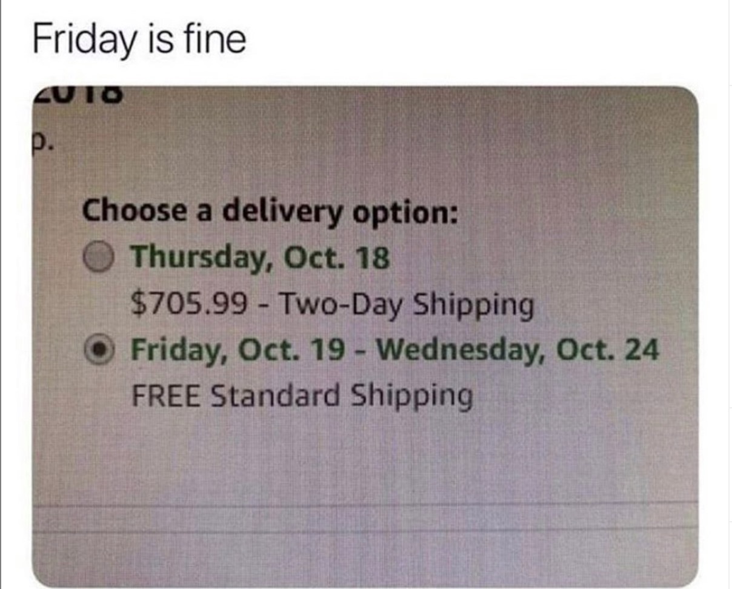Click the "Thursday, Oct. 18" delivery label

point(261,257)
